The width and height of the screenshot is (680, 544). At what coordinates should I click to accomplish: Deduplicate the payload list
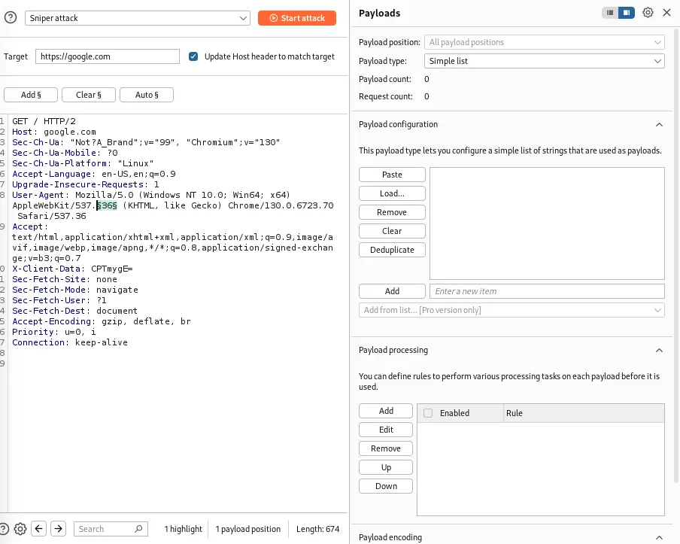point(392,250)
